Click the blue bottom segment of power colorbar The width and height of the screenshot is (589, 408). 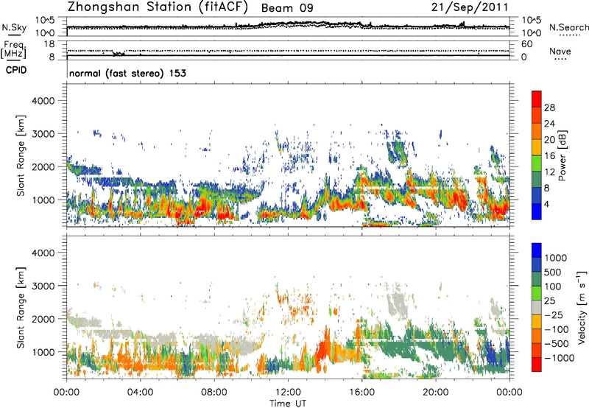click(537, 211)
